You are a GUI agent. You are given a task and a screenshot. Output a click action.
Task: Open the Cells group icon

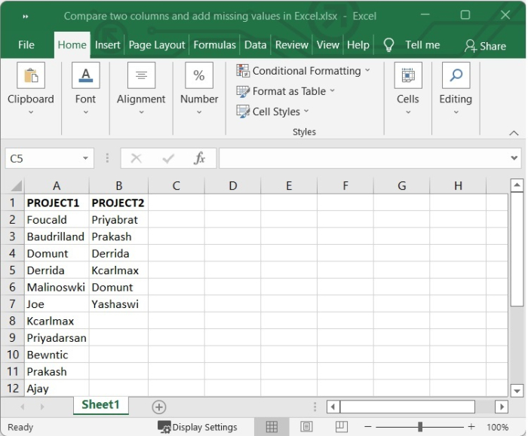tap(408, 76)
